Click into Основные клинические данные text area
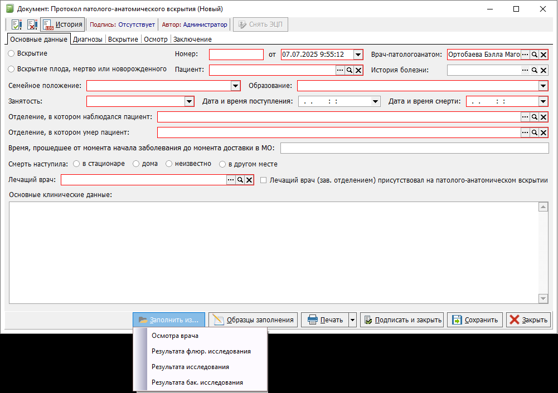558x393 pixels. (273, 253)
